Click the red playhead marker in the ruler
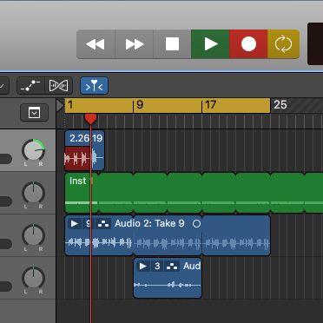This screenshot has height=323, width=323. click(x=90, y=119)
